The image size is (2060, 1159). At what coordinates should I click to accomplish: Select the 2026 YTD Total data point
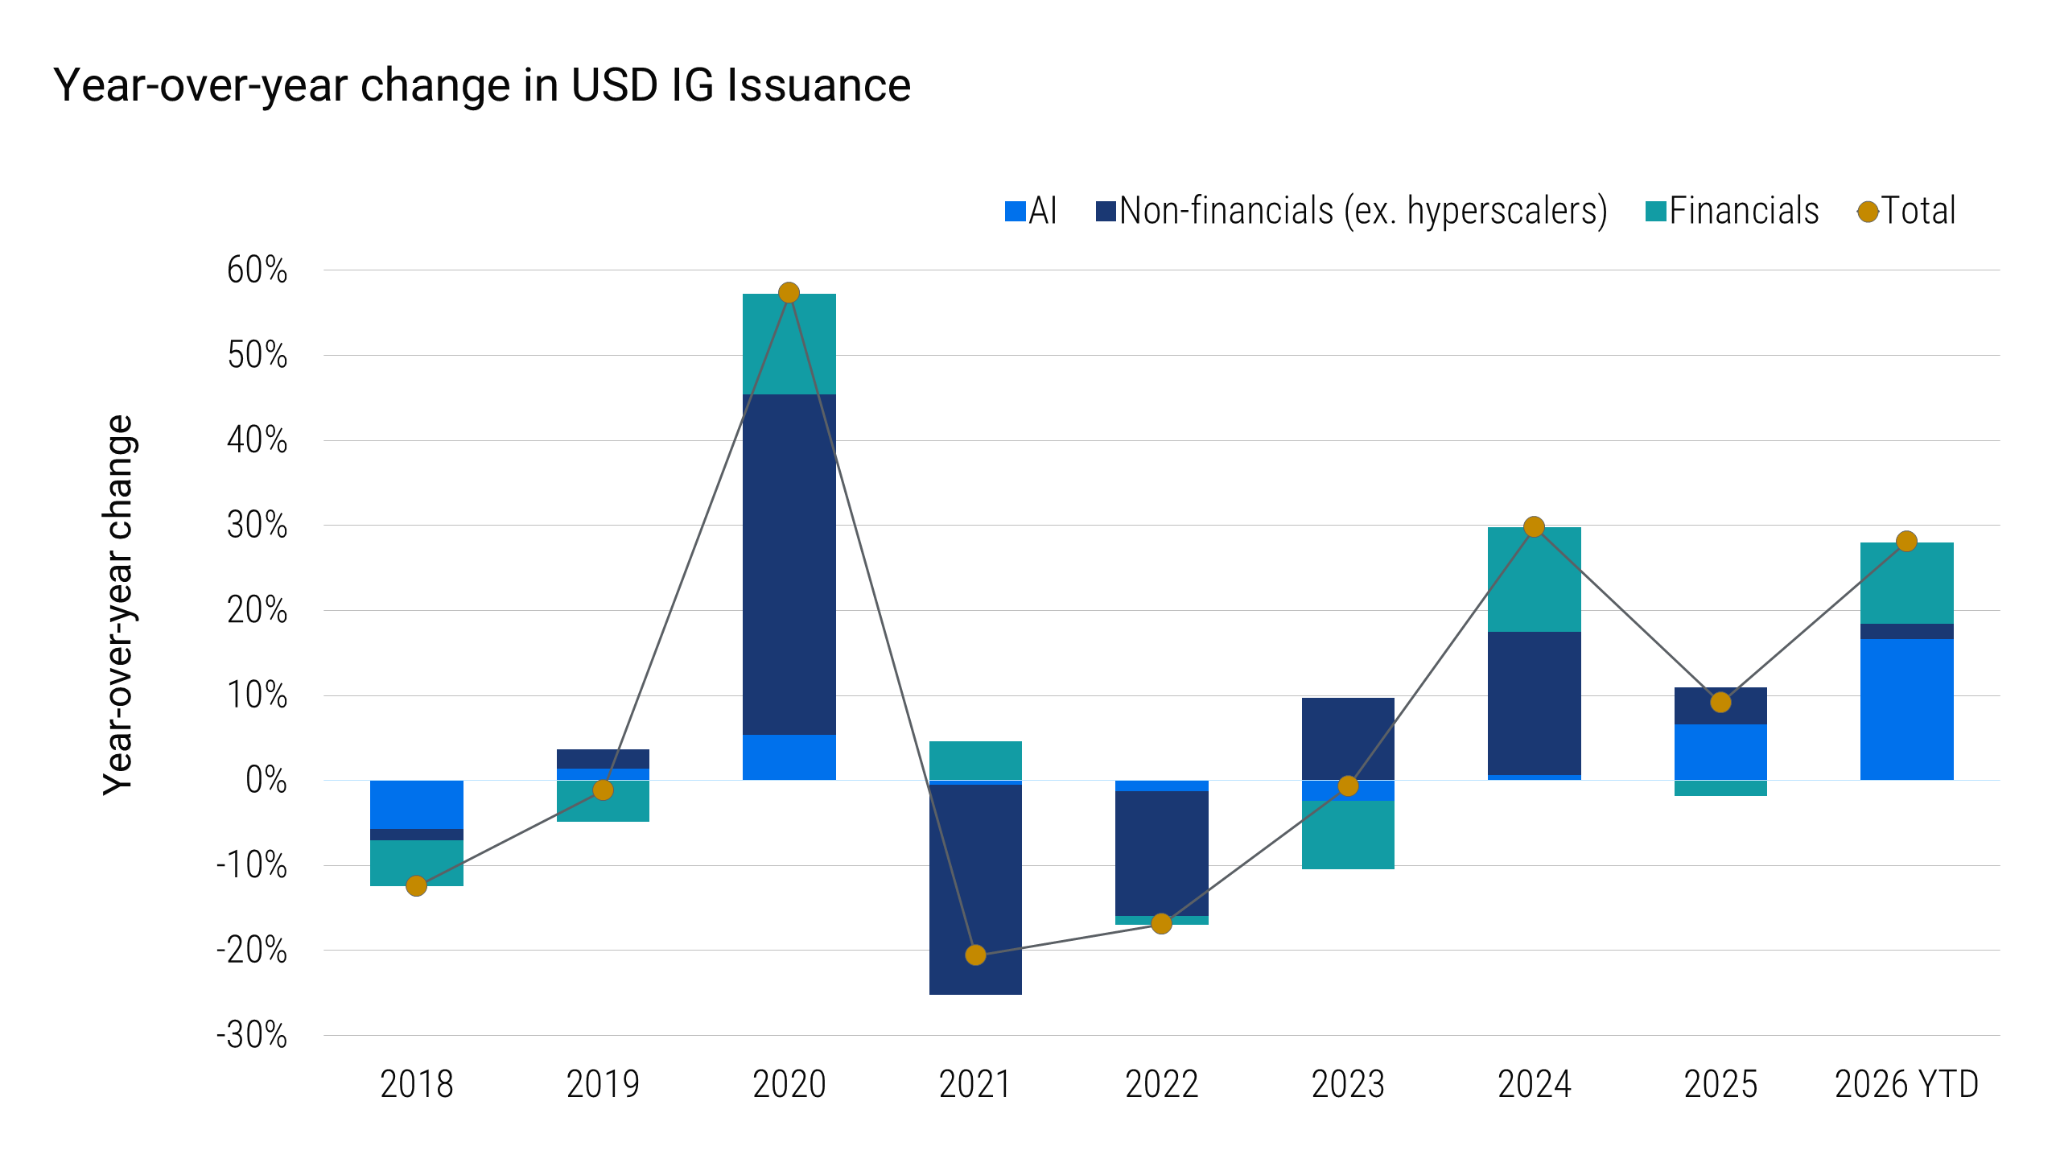tap(1907, 542)
